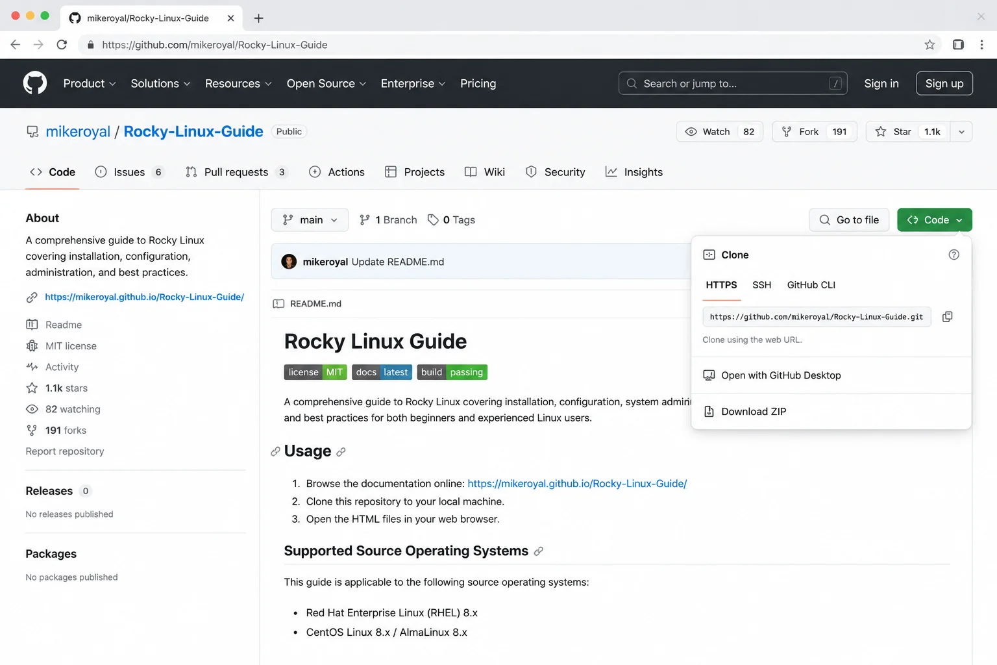Open the mikeroyal owner link
The width and height of the screenshot is (997, 665).
click(78, 132)
